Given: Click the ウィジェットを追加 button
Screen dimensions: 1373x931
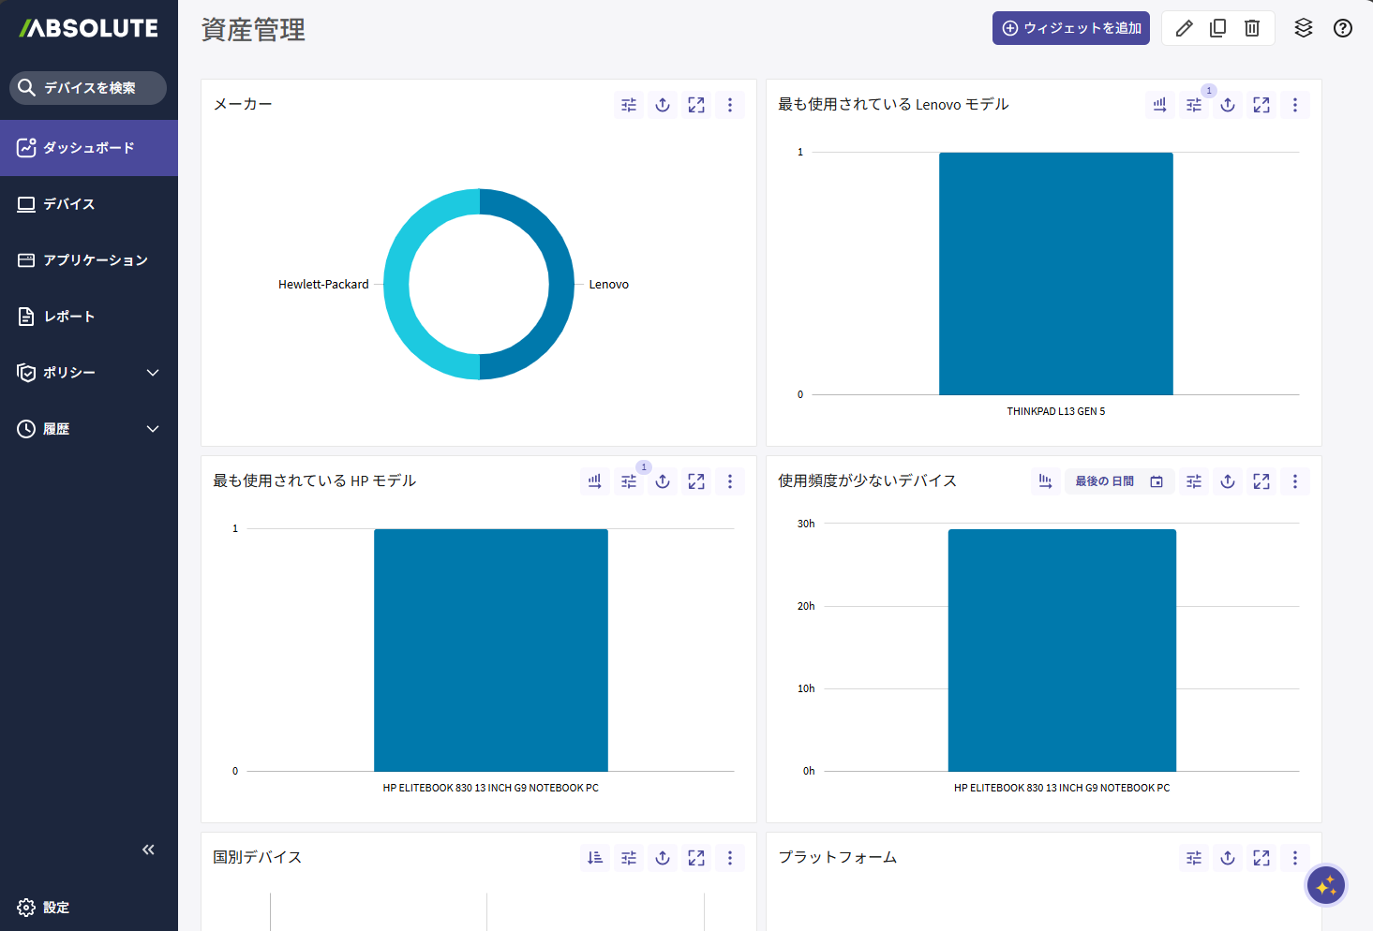Looking at the screenshot, I should pyautogui.click(x=1070, y=28).
